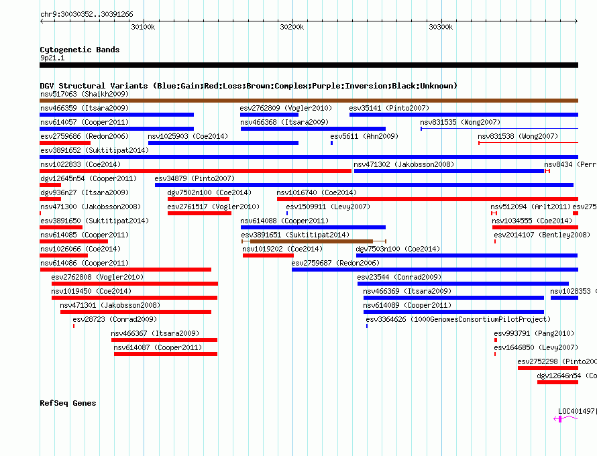Select nsv1022833 (Coe2014) label
Screen dimensions: 597x456
click(80, 164)
